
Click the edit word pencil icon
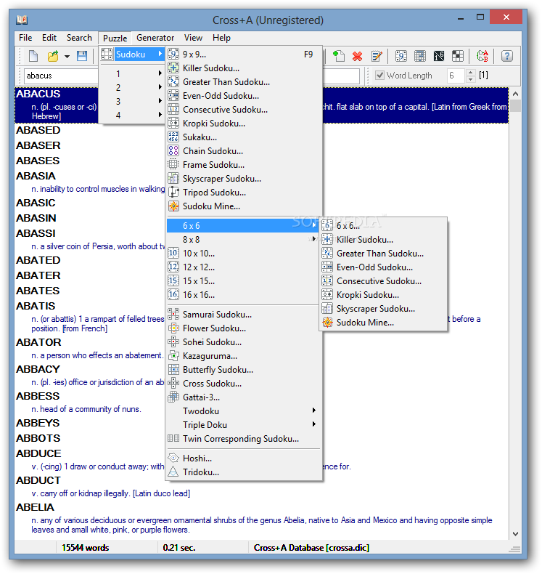[377, 56]
